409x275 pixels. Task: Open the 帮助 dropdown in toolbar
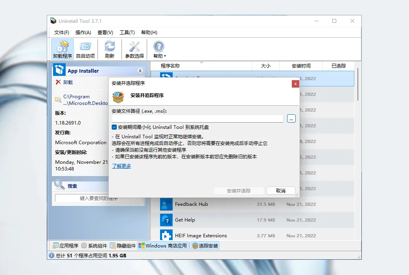click(159, 49)
